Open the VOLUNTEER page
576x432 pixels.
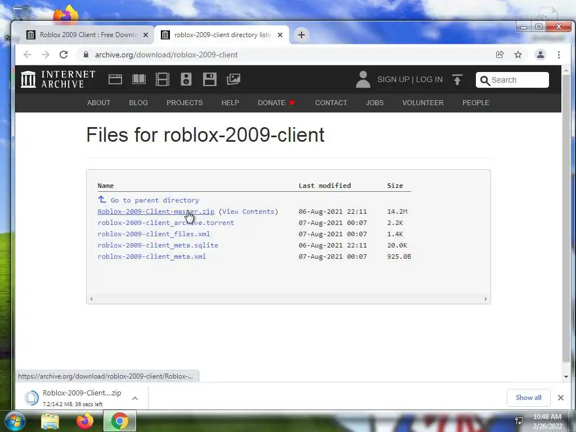pyautogui.click(x=423, y=103)
